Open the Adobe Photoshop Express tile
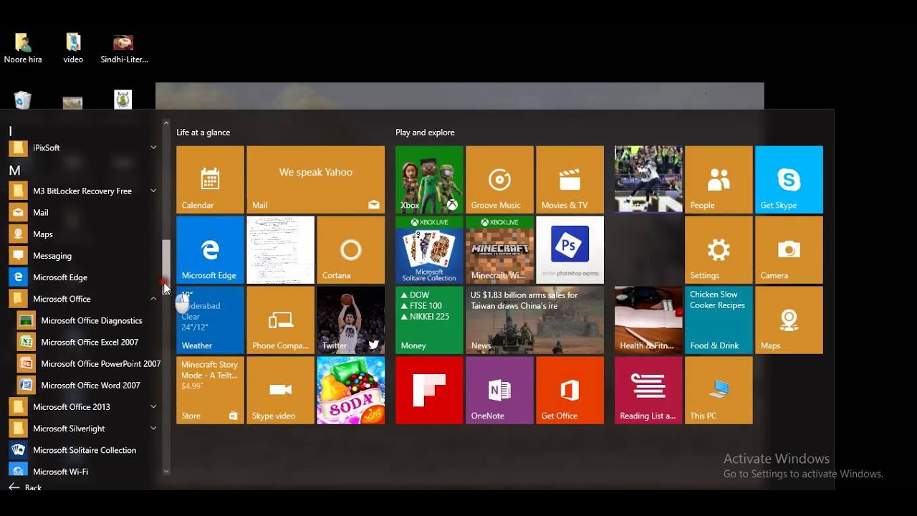 570,250
